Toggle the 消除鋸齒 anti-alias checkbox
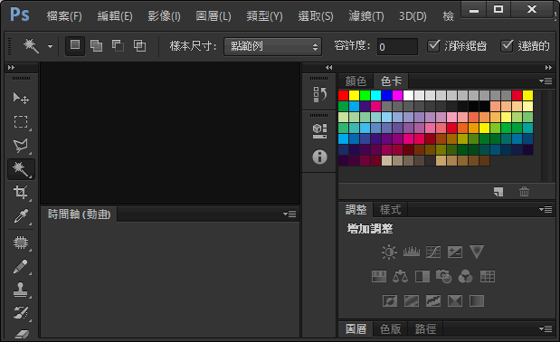The image size is (560, 342). click(x=433, y=46)
